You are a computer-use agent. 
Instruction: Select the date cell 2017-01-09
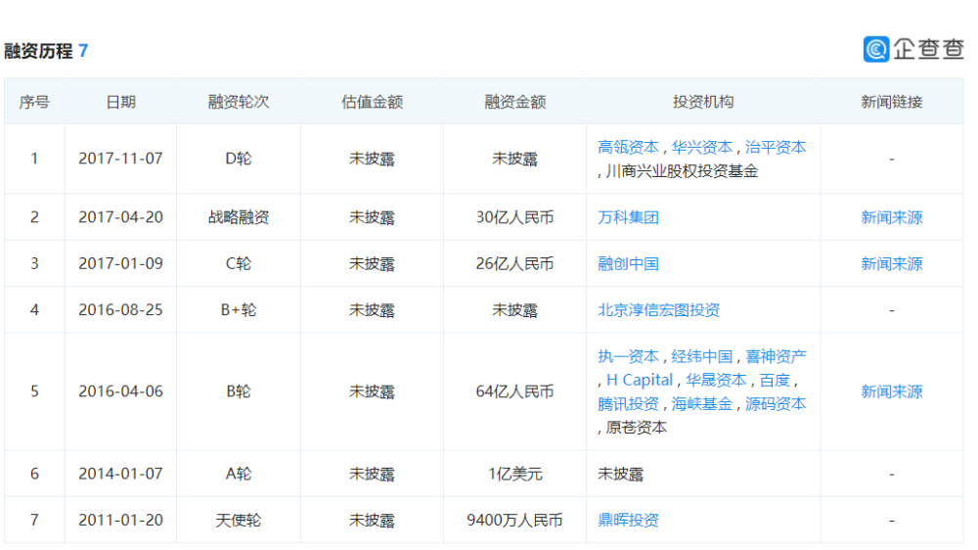pyautogui.click(x=120, y=263)
